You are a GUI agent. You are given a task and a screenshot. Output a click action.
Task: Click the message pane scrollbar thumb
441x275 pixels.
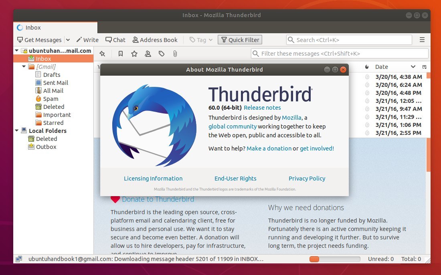[428, 155]
